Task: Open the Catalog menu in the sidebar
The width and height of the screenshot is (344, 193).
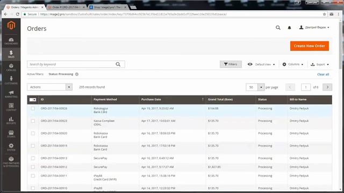Action: click(x=11, y=68)
